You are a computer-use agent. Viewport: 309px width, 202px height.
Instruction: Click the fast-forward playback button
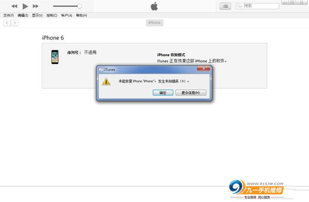36,6
